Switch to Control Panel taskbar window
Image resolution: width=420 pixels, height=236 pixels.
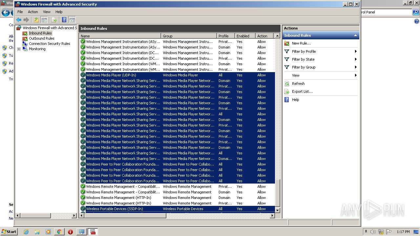point(82,232)
